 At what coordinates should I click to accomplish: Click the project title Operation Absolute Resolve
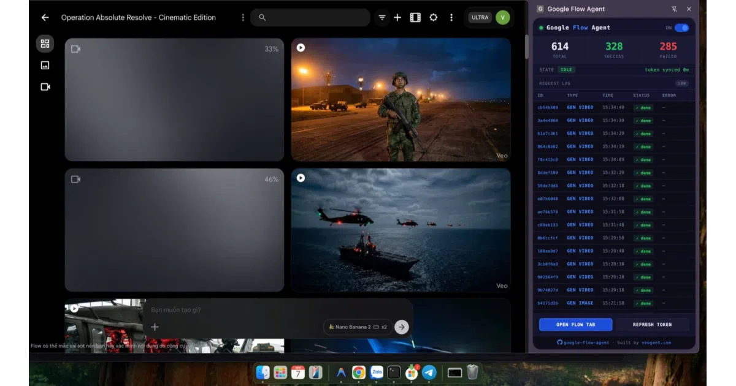pyautogui.click(x=139, y=18)
